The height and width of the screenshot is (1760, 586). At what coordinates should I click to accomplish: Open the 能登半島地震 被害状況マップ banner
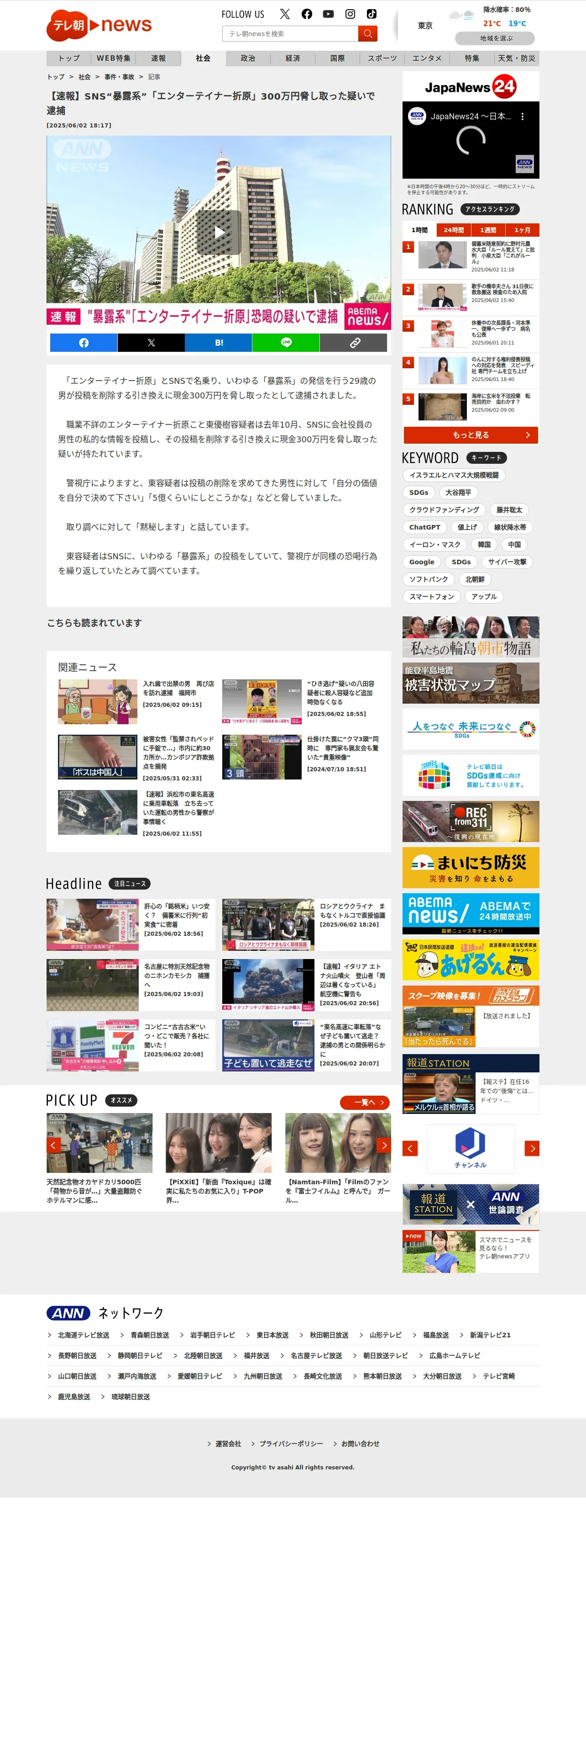471,683
